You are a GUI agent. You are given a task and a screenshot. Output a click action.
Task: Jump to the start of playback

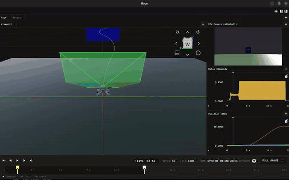click(4, 160)
